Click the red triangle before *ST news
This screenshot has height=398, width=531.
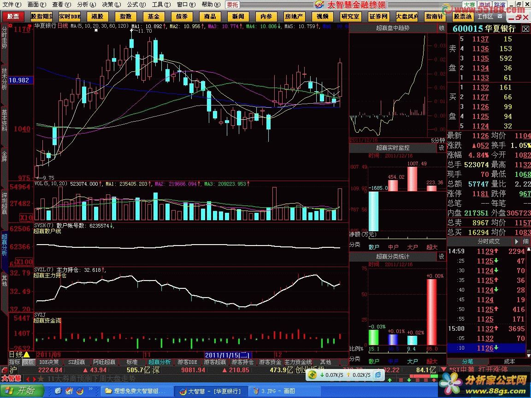tap(444, 369)
